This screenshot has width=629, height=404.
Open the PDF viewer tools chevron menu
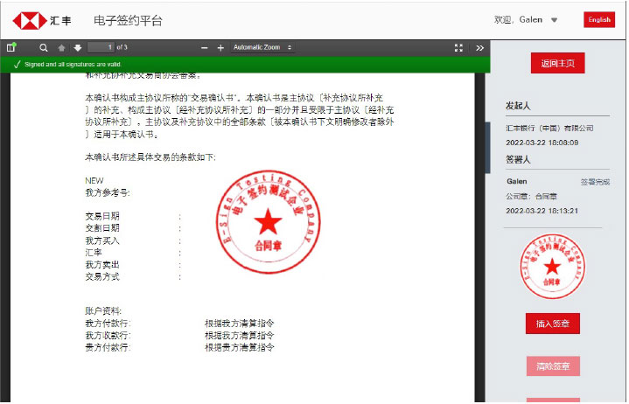pyautogui.click(x=479, y=47)
